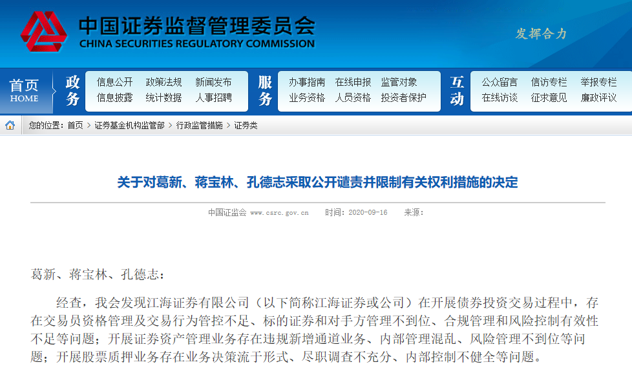Navigate to 证券基金机构监管部 breadcrumb
The image size is (632, 371).
click(x=129, y=126)
